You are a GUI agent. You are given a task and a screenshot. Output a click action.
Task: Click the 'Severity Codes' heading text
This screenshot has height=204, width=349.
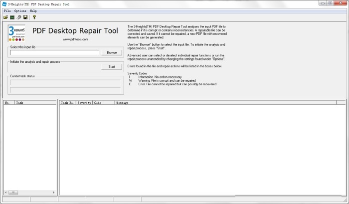click(137, 73)
